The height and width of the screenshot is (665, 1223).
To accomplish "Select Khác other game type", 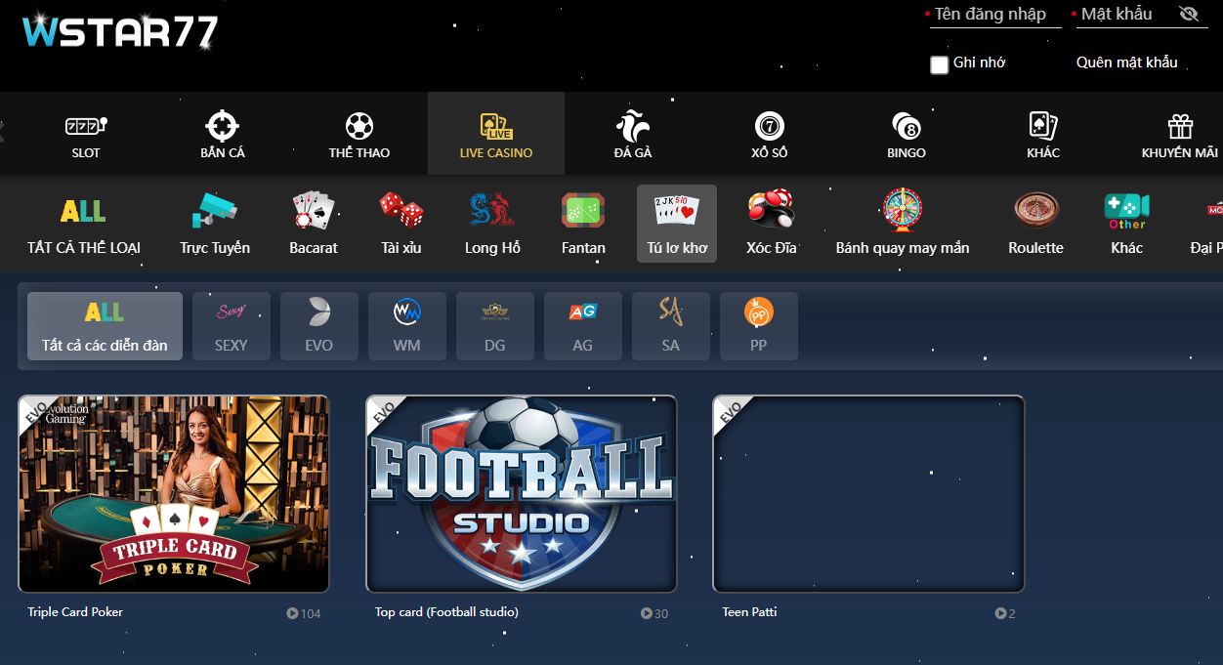I will (1126, 224).
